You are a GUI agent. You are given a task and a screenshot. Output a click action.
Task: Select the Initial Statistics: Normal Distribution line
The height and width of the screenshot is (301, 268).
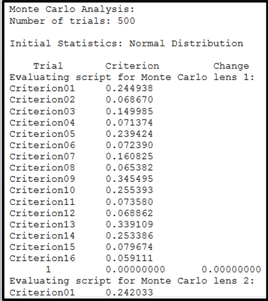point(126,43)
